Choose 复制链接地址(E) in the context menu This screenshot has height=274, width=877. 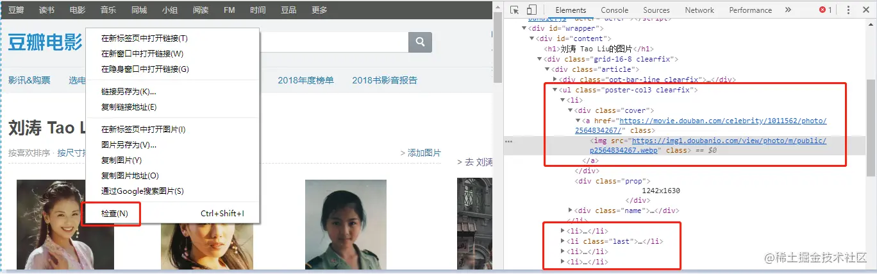click(x=172, y=107)
